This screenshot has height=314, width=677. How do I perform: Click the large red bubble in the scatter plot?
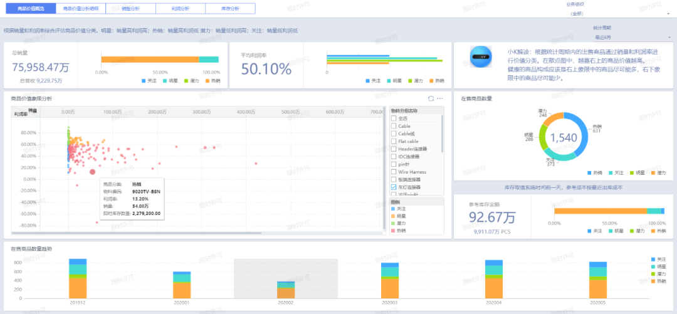(x=93, y=171)
